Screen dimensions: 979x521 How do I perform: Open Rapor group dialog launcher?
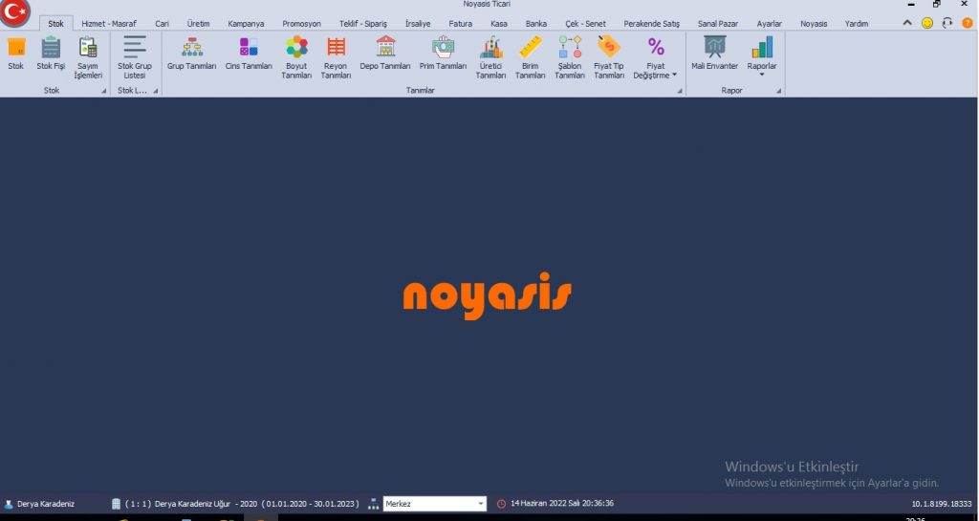point(778,91)
